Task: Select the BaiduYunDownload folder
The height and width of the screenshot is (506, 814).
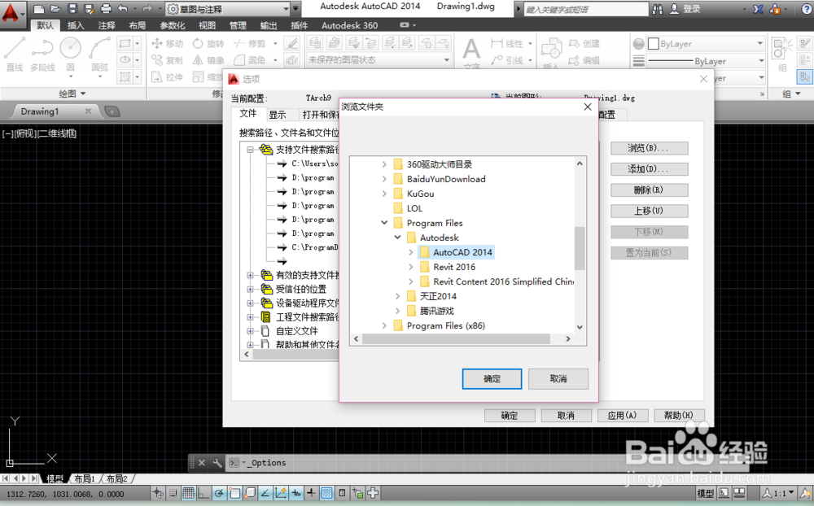Action: point(446,179)
